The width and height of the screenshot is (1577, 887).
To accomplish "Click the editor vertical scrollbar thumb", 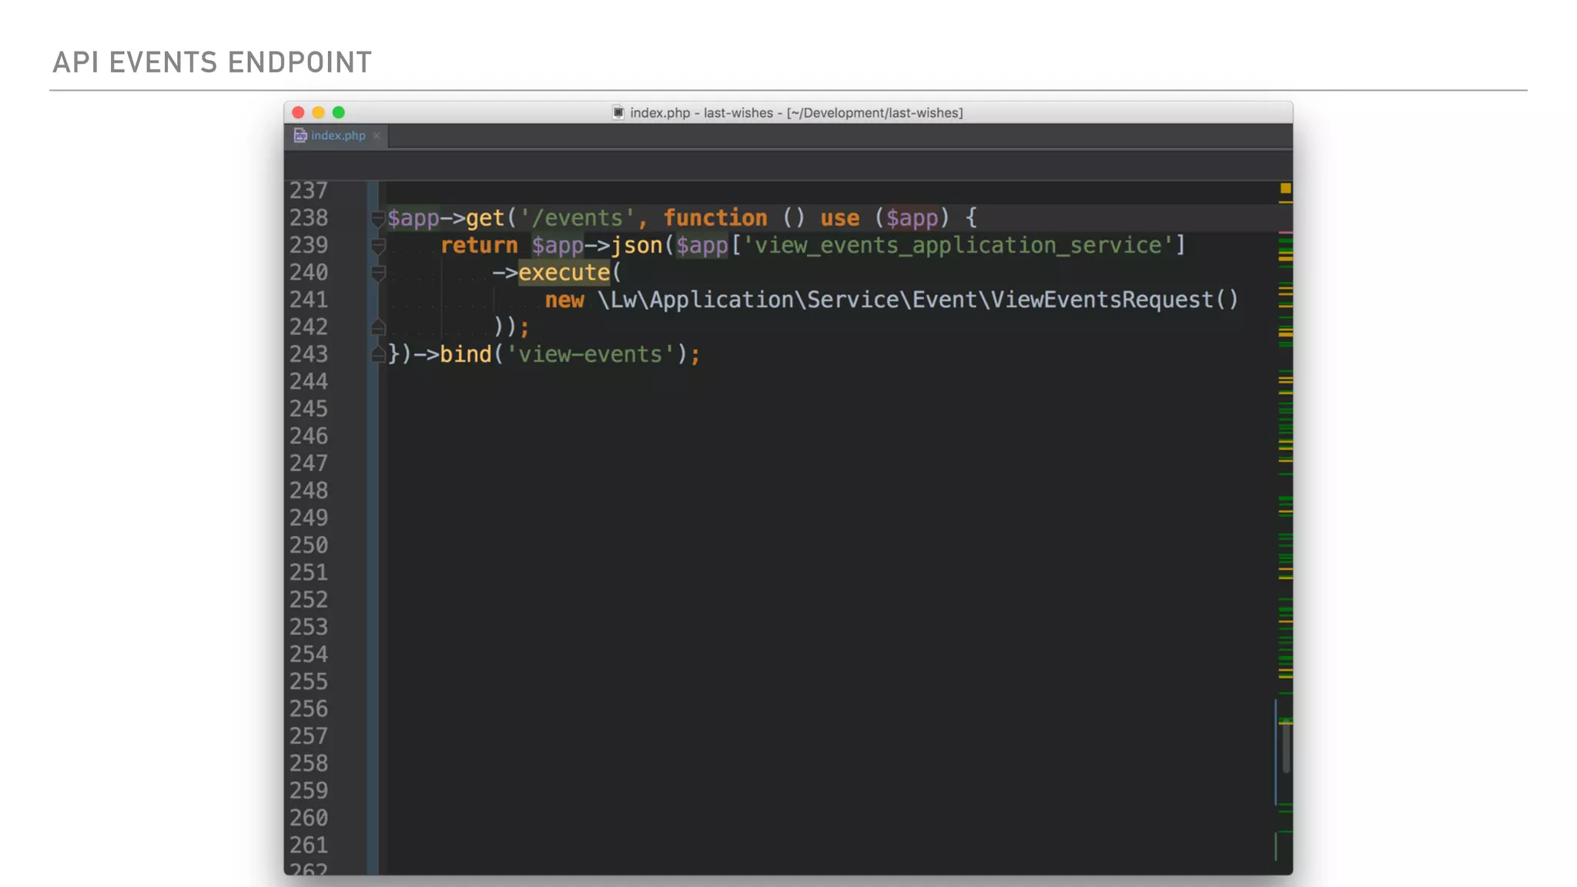I will coord(1285,747).
